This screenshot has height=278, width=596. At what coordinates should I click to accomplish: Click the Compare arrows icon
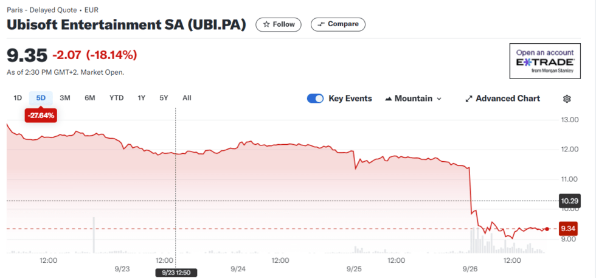(x=321, y=24)
